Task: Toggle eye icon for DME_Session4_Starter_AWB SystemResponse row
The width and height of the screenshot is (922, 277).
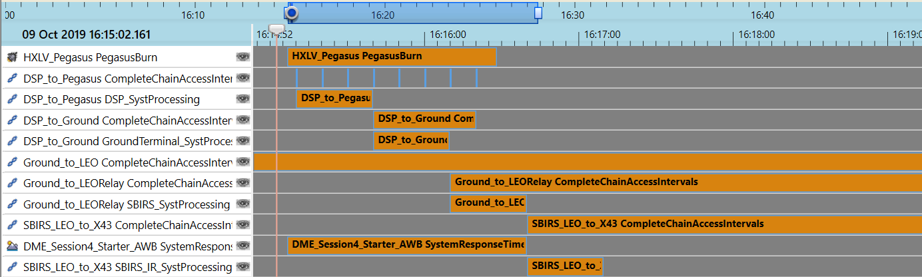Action: coord(242,246)
